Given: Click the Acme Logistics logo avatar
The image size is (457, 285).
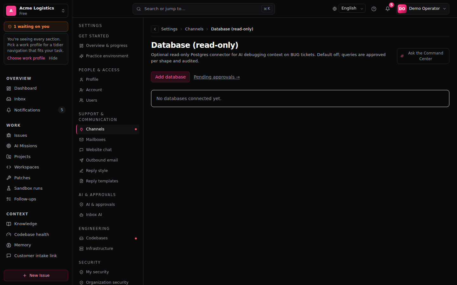Looking at the screenshot, I should [11, 11].
